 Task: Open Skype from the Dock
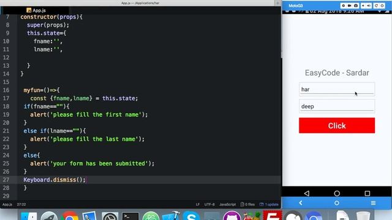point(191,216)
